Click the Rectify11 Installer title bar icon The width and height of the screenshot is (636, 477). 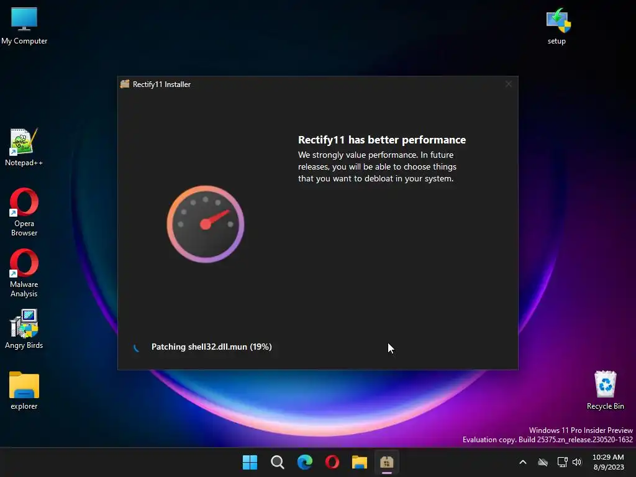(125, 84)
